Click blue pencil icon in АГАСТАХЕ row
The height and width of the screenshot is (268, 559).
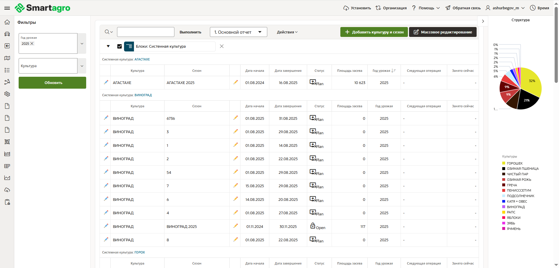click(106, 83)
